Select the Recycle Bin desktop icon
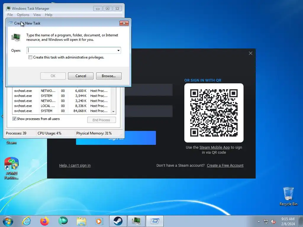303x227 pixels. (288, 196)
